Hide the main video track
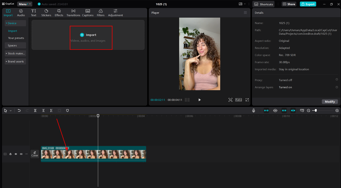Image resolution: width=341 pixels, height=188 pixels. 16,154
